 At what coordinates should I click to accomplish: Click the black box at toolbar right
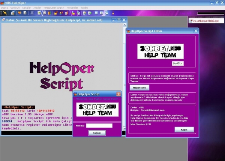point(210,13)
